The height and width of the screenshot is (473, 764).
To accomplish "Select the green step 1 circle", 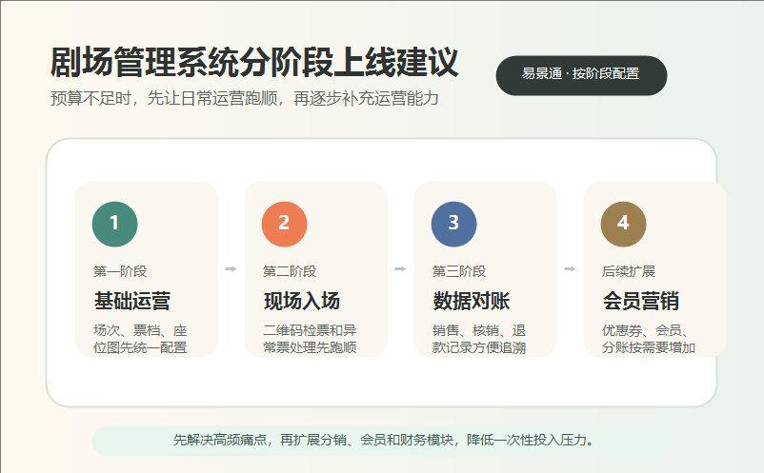I will [115, 224].
